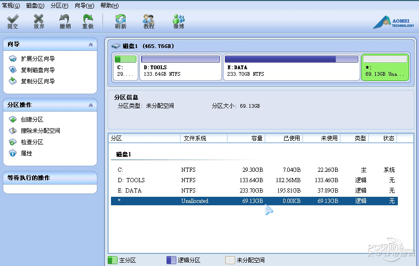Click 创建分区 in partition operations
Image resolution: width=419 pixels, height=266 pixels.
coord(32,120)
